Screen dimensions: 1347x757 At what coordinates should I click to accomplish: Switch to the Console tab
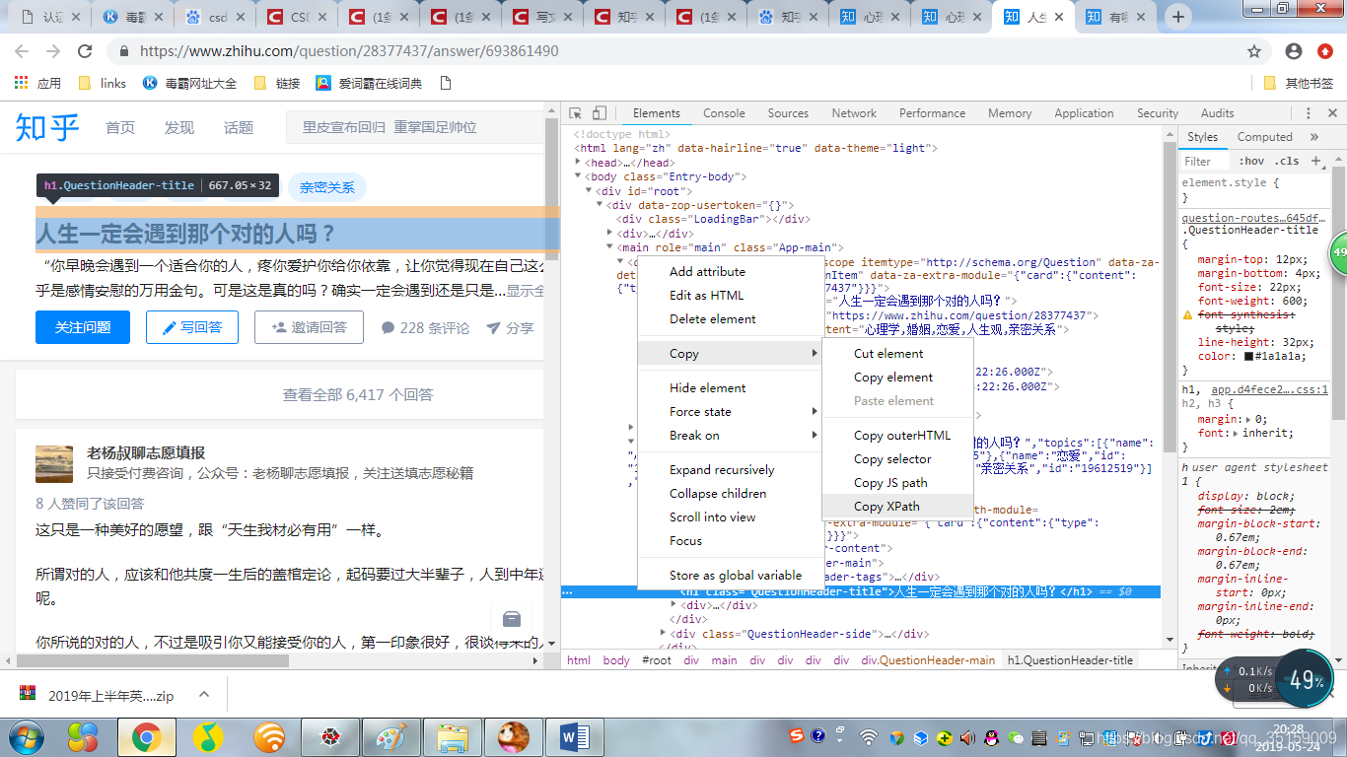(724, 113)
